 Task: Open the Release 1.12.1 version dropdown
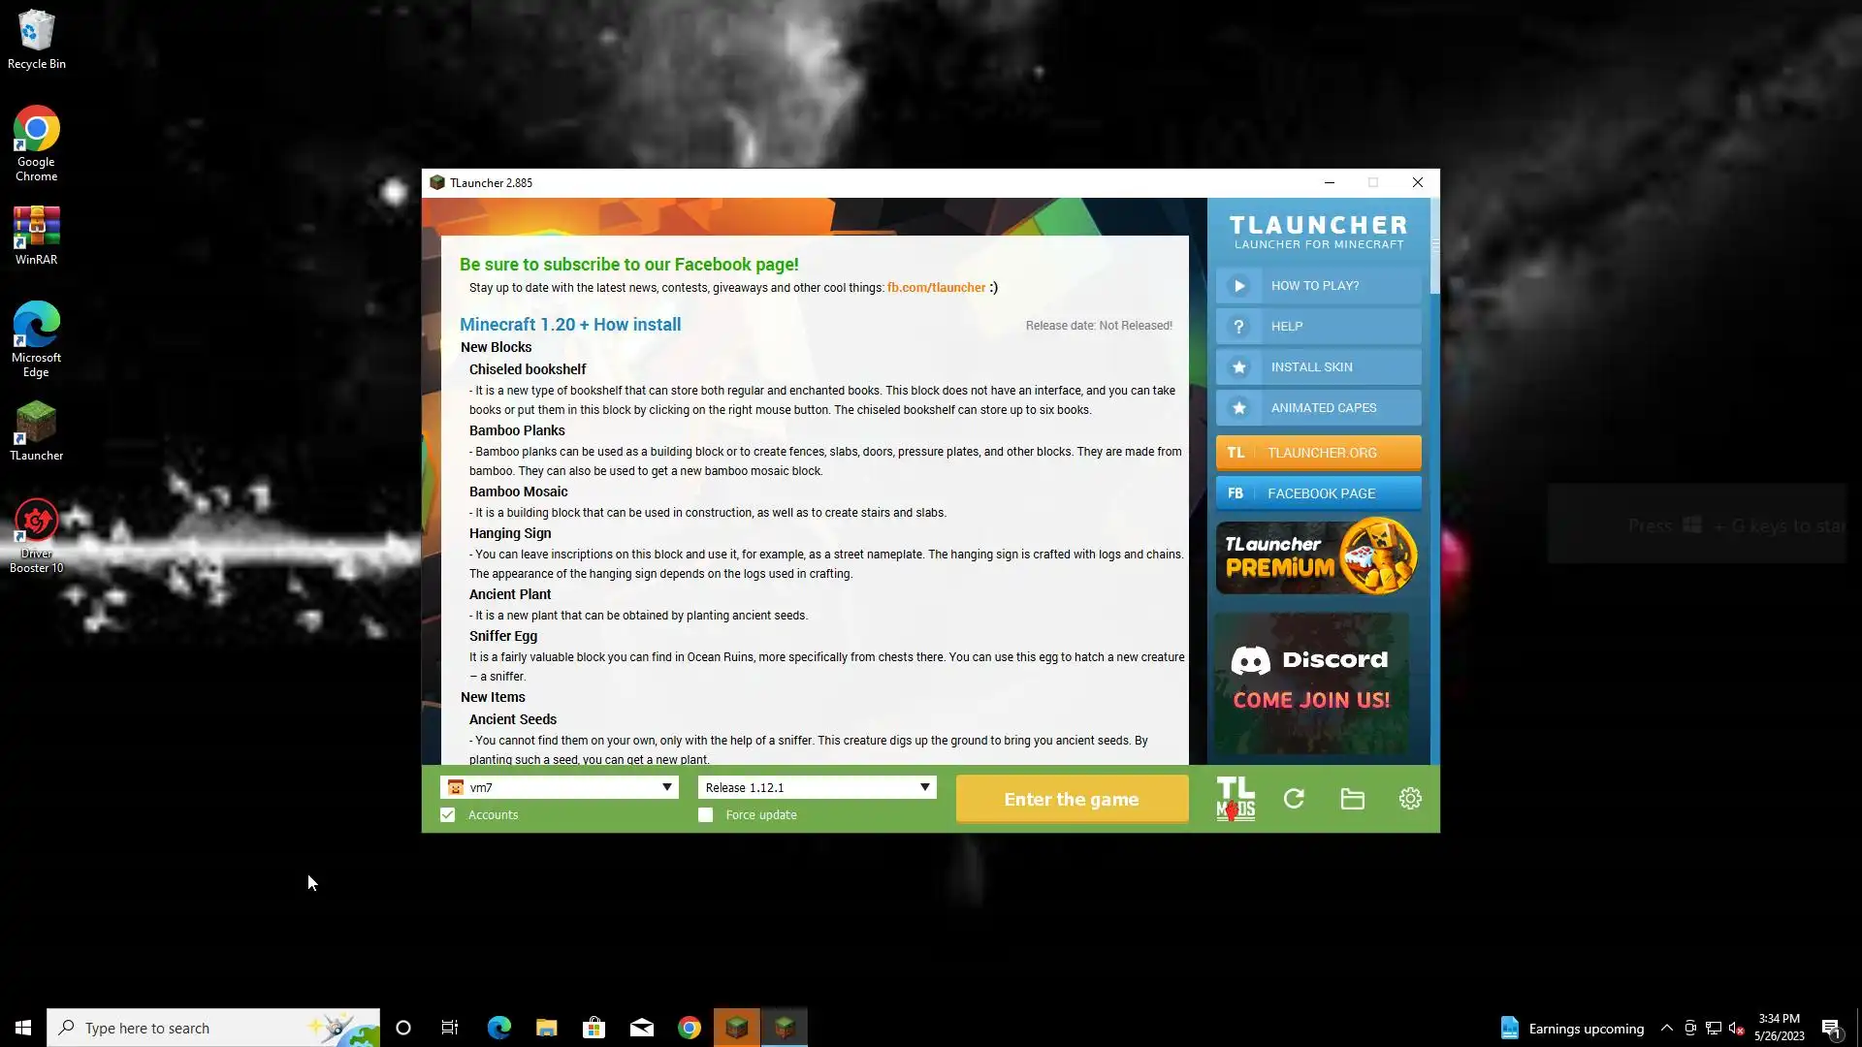click(924, 787)
